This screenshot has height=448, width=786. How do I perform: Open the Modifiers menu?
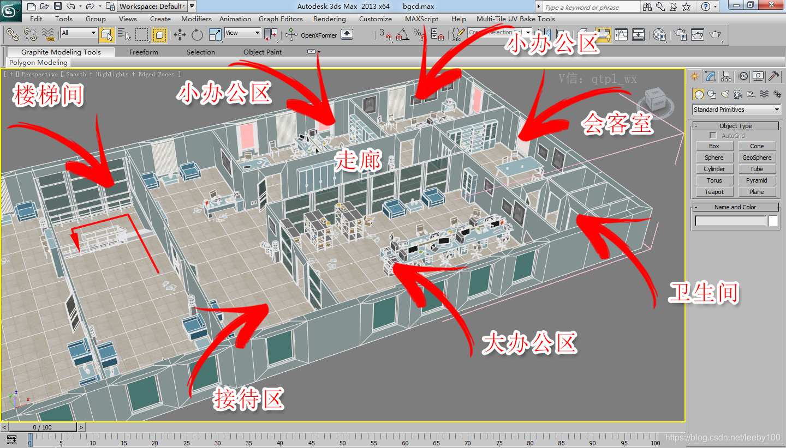(196, 19)
